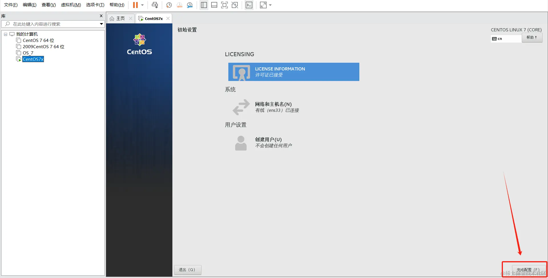Open the power options dropdown arrow beside pause
548x278 pixels.
(x=142, y=5)
